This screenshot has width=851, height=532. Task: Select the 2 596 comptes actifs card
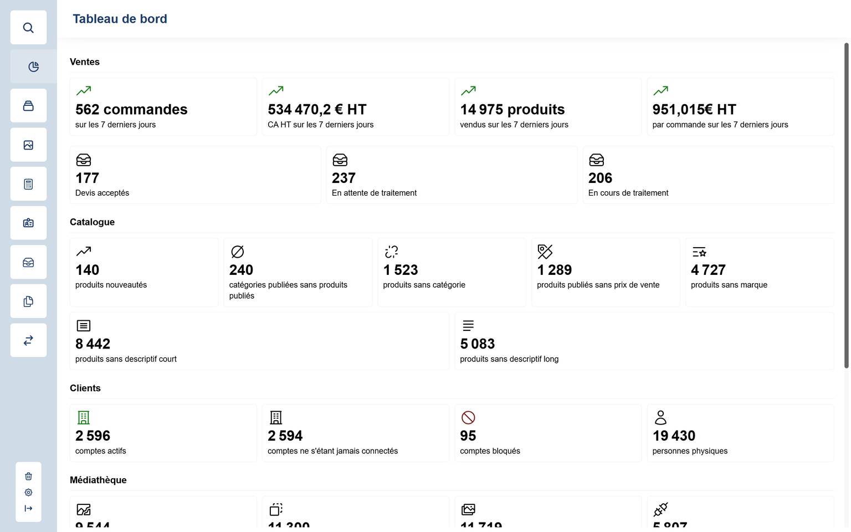pyautogui.click(x=163, y=433)
